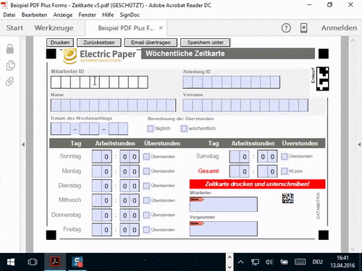Screen dimensions: 362x271
Task: Click Samstag hours input field
Action: coord(240,157)
